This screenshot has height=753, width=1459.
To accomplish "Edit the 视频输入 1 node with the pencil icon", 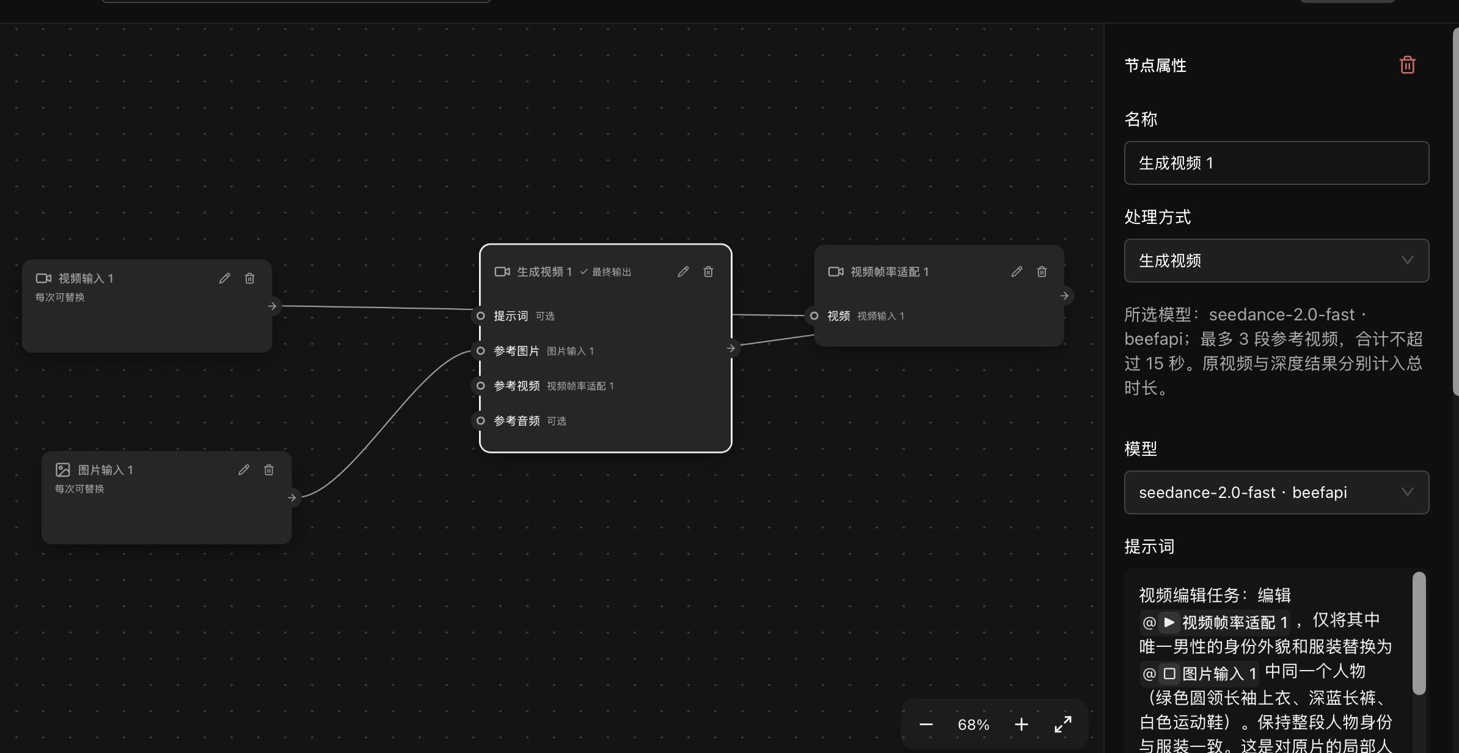I will click(x=225, y=278).
